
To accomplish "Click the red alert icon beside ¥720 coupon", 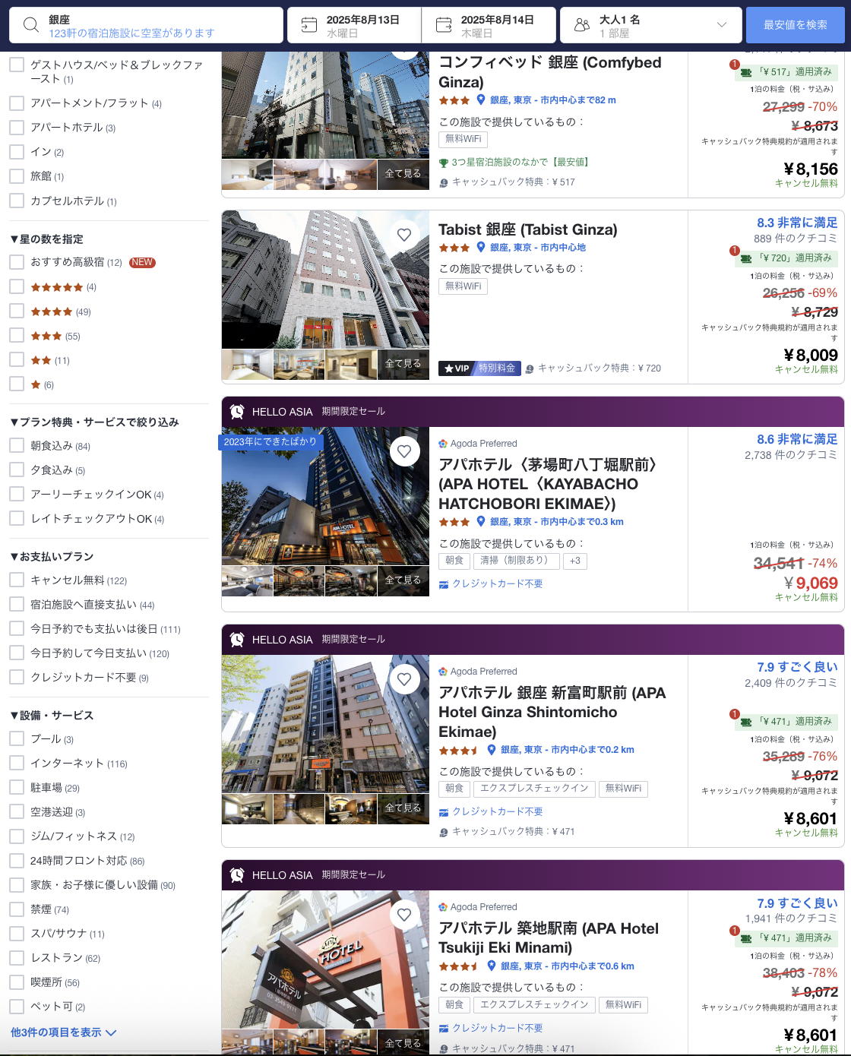I will point(734,251).
